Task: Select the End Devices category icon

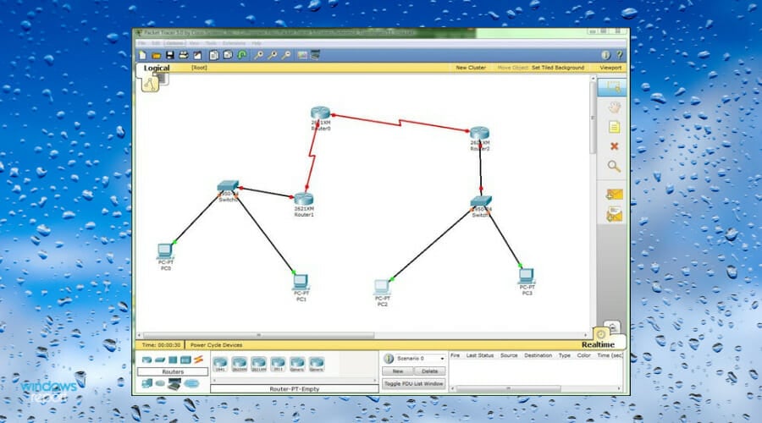Action: 146,384
